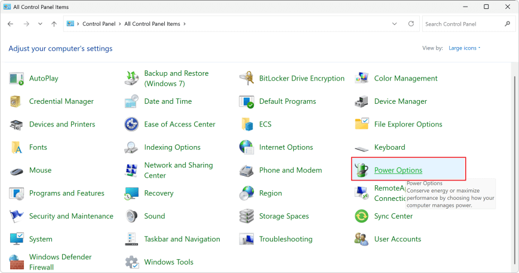Open the Power Options link
The width and height of the screenshot is (519, 273).
[398, 170]
